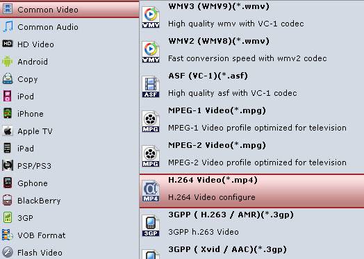
Task: Click the green 3GP category icon
Action: point(7,217)
